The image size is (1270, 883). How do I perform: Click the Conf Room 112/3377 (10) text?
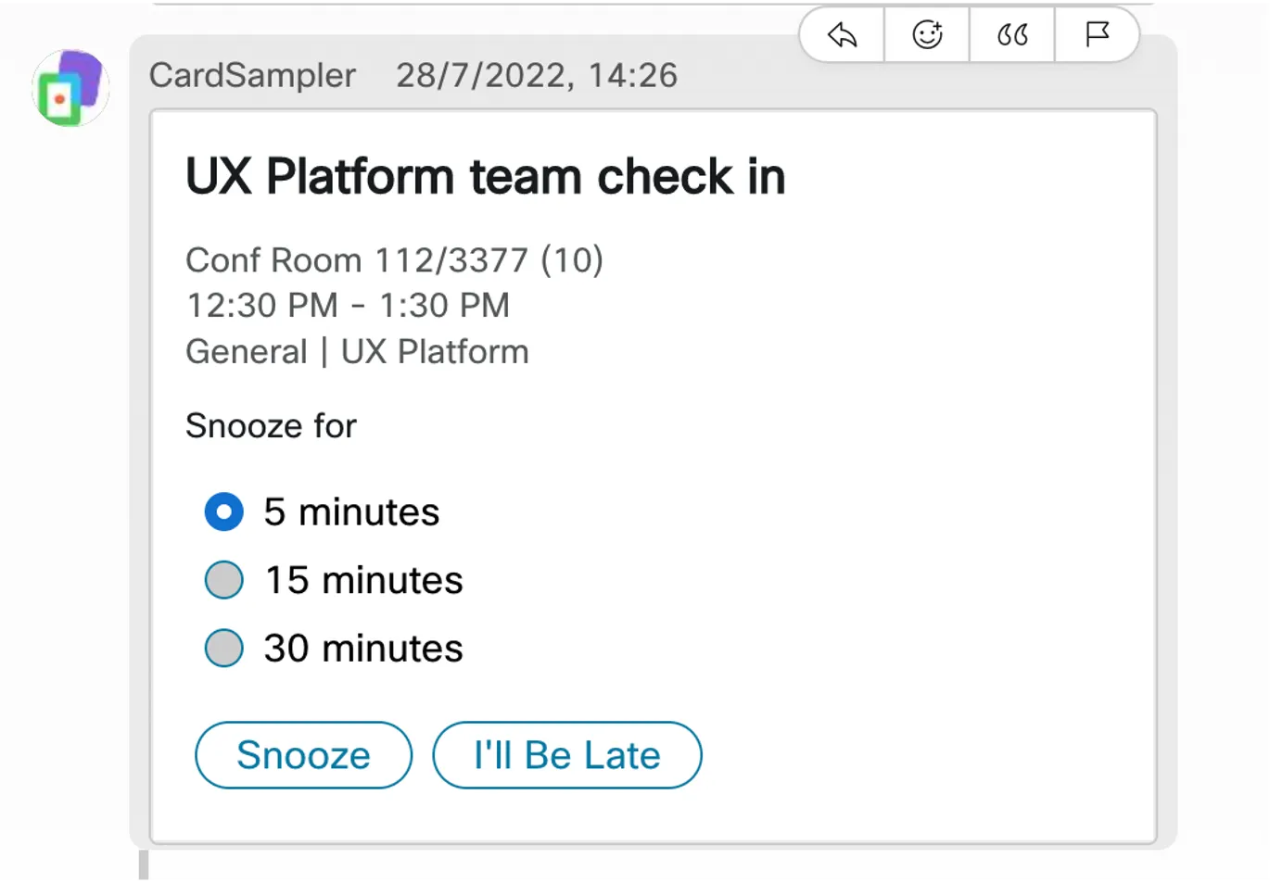point(394,260)
